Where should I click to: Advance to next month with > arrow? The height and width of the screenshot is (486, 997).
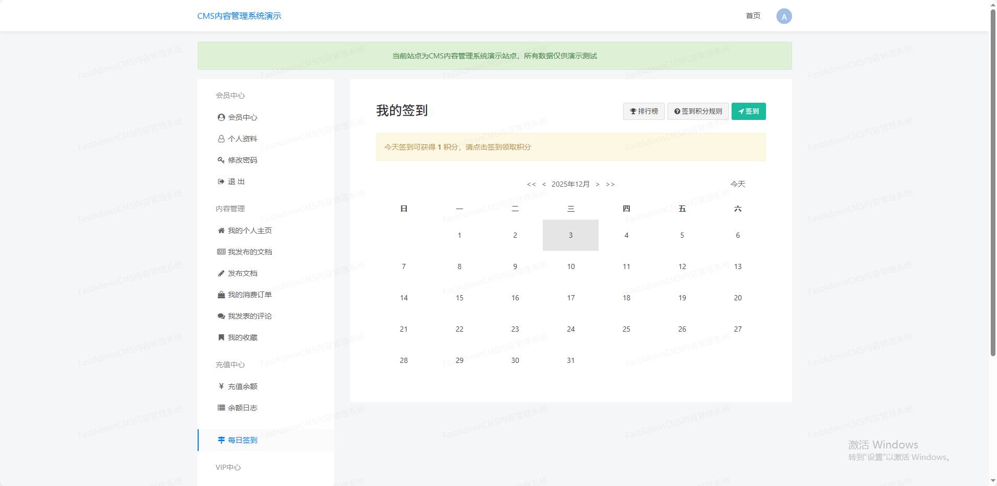coord(598,184)
